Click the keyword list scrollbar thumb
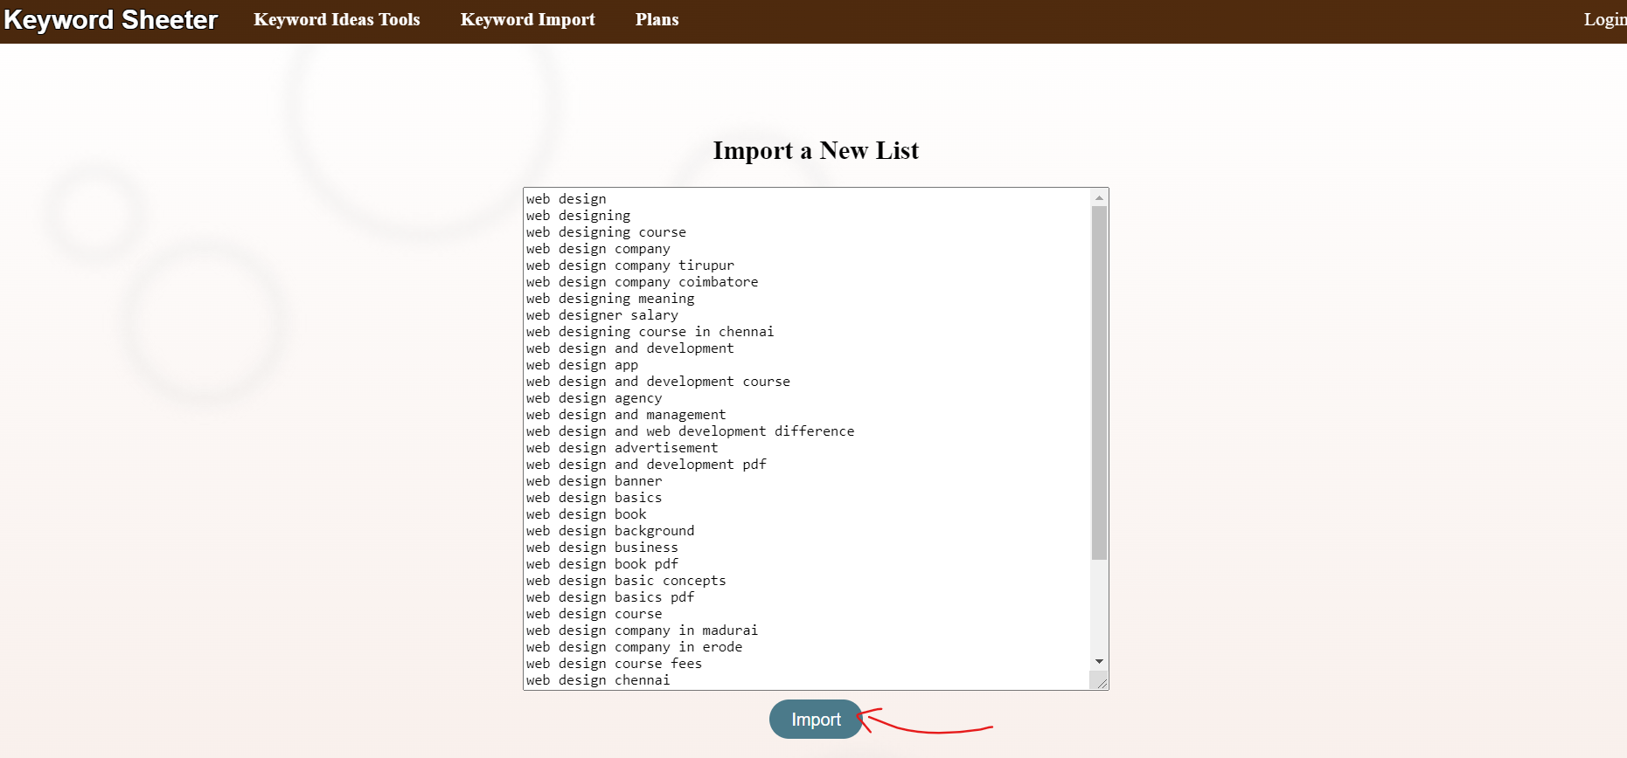 click(x=1099, y=382)
